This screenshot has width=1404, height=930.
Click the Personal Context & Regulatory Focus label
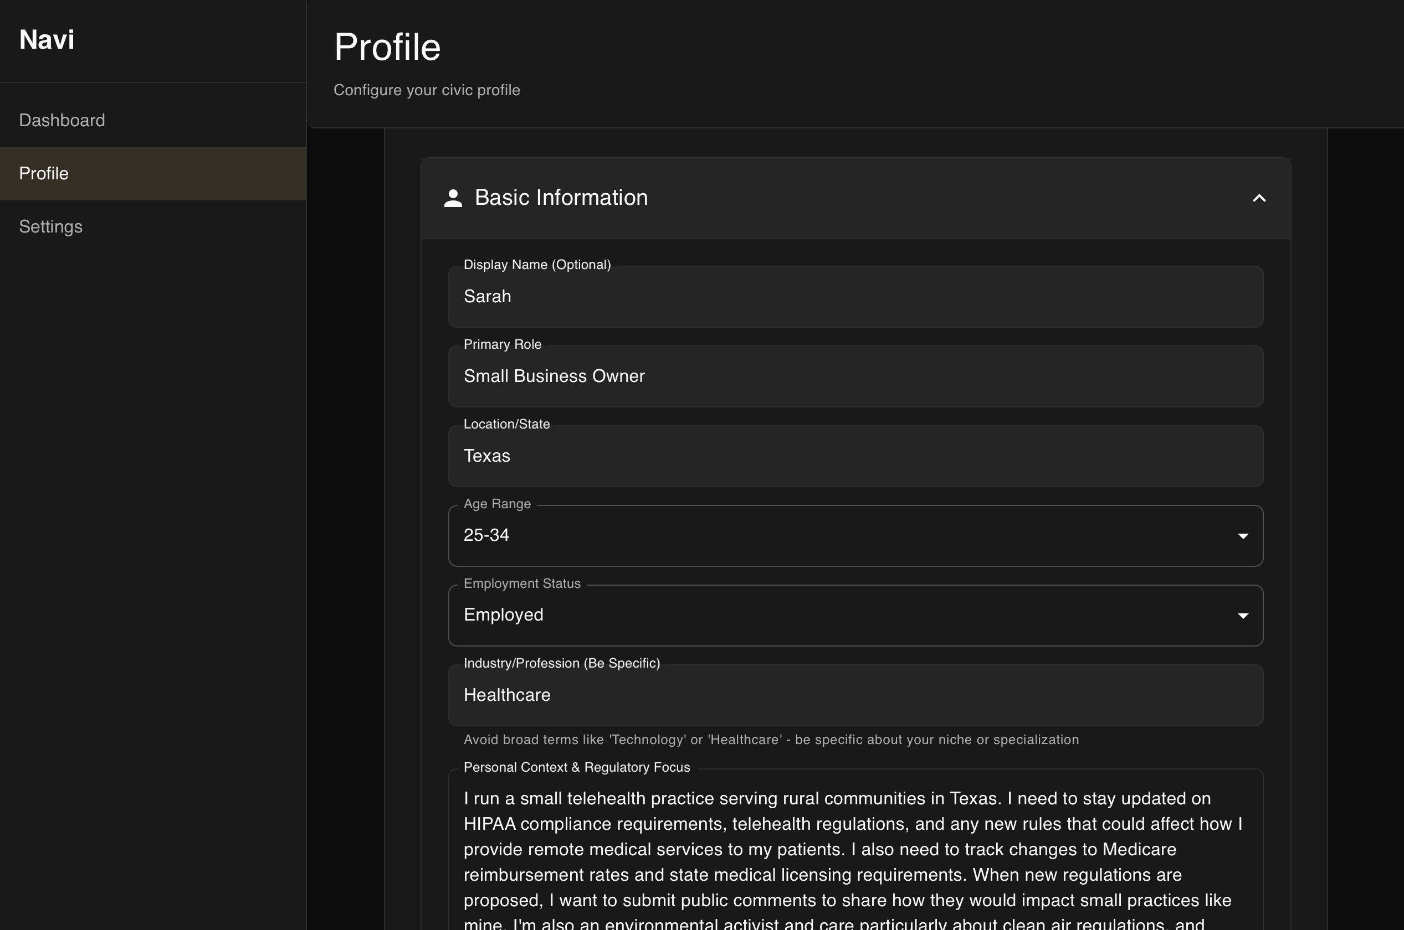click(x=576, y=767)
